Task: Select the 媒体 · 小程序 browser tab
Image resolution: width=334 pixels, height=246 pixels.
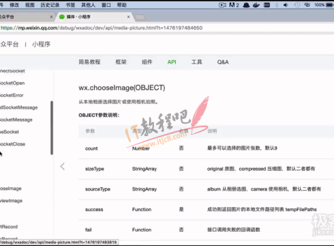Action: point(94,16)
